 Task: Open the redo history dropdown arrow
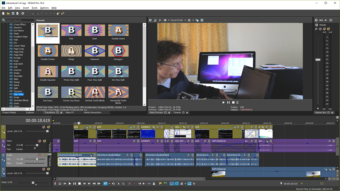(x=54, y=13)
